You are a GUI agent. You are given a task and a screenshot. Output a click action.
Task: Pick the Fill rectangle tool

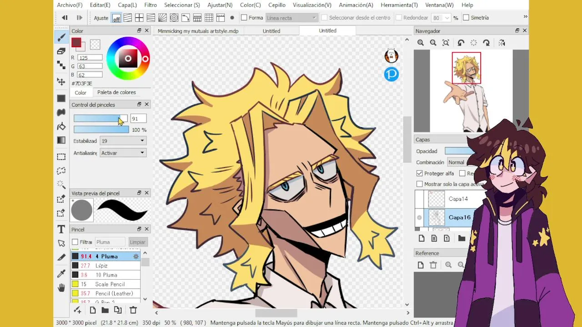click(x=61, y=98)
